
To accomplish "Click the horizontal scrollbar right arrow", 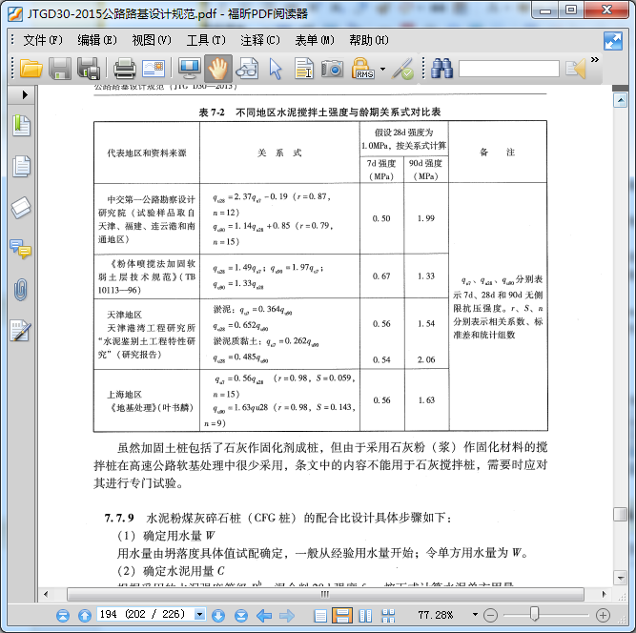I will (604, 595).
